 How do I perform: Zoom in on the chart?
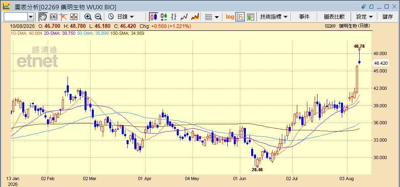tap(88, 17)
